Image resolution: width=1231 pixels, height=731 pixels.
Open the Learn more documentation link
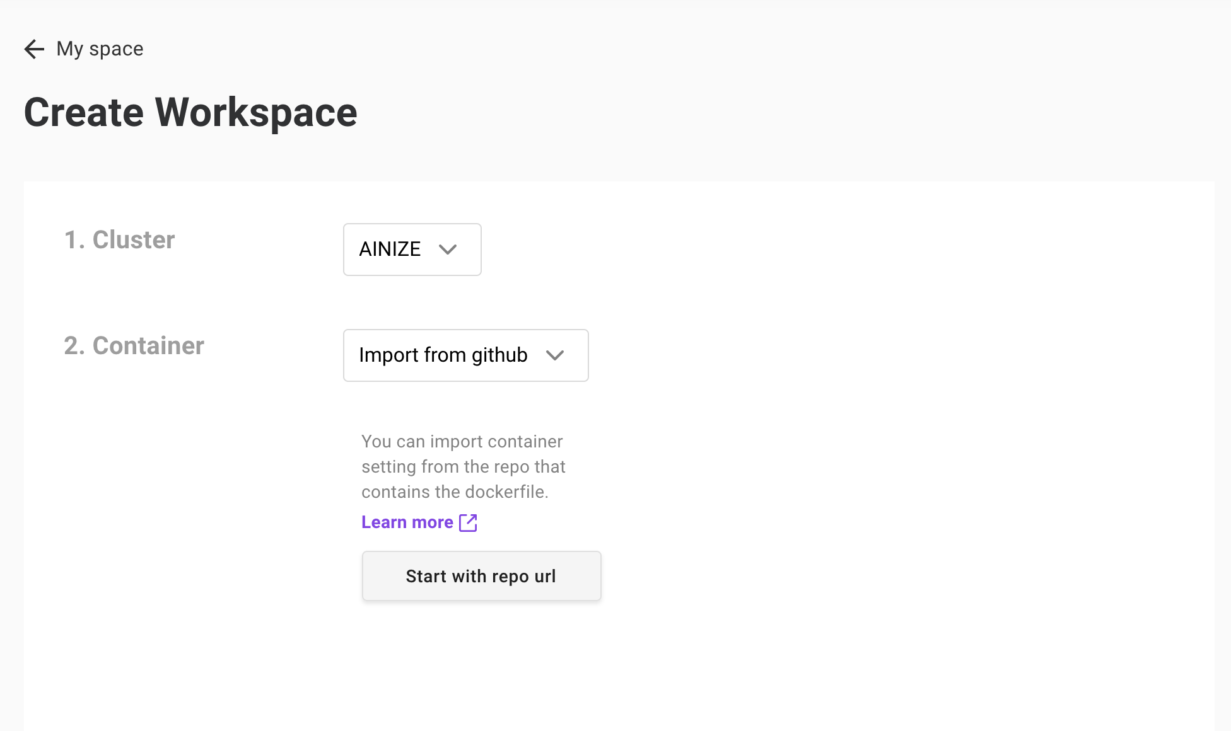pyautogui.click(x=406, y=522)
